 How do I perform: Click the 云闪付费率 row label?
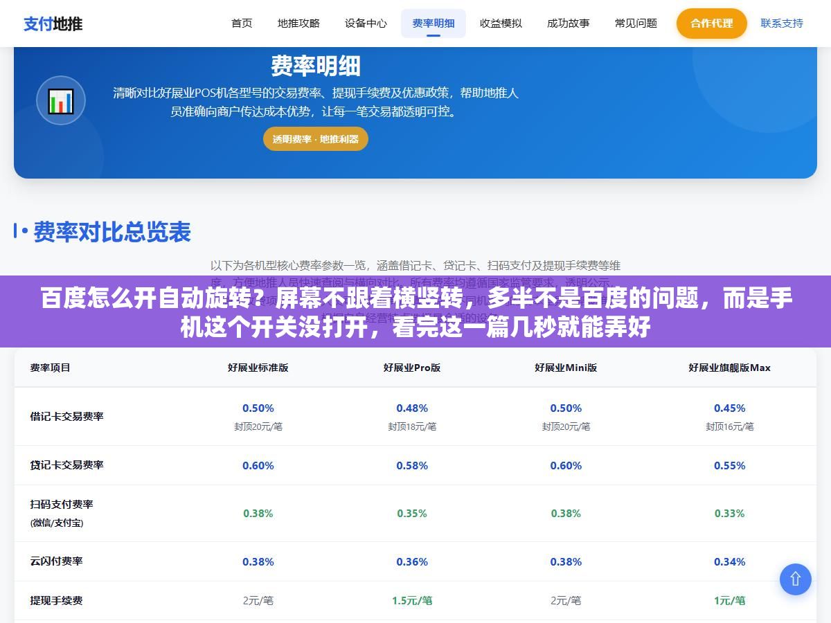pyautogui.click(x=56, y=561)
